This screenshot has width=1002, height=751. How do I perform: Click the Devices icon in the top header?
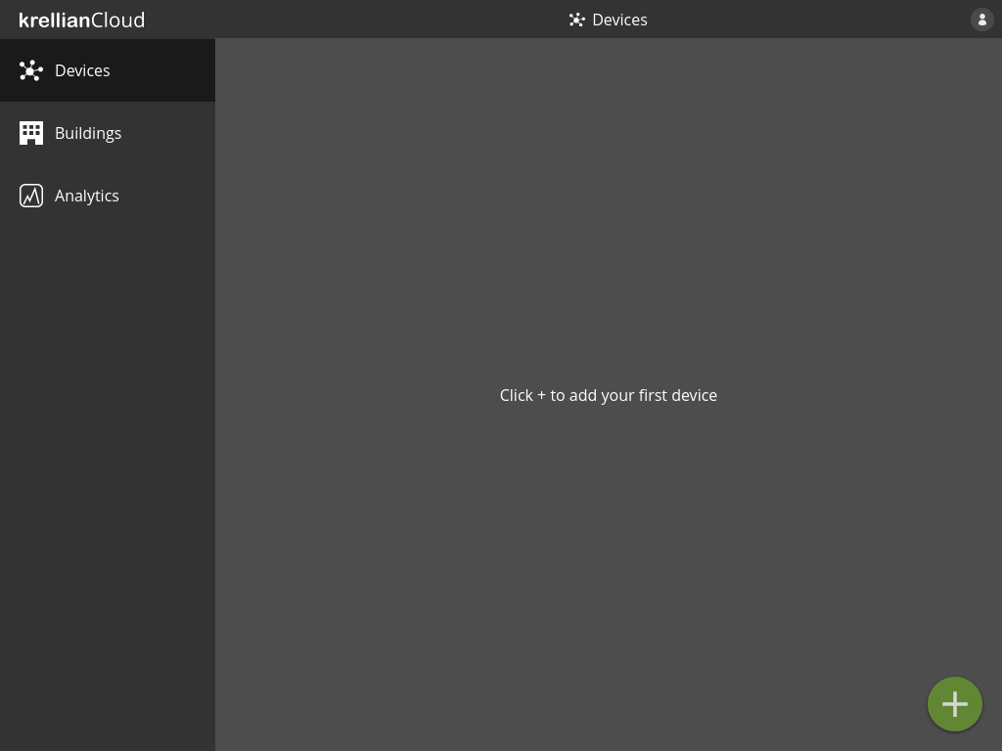pos(577,20)
